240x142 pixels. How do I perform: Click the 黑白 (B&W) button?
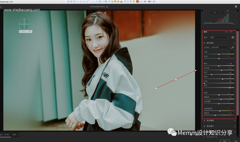(x=231, y=32)
